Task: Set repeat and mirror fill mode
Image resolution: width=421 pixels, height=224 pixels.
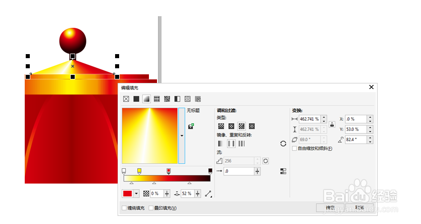Action: pyautogui.click(x=231, y=144)
